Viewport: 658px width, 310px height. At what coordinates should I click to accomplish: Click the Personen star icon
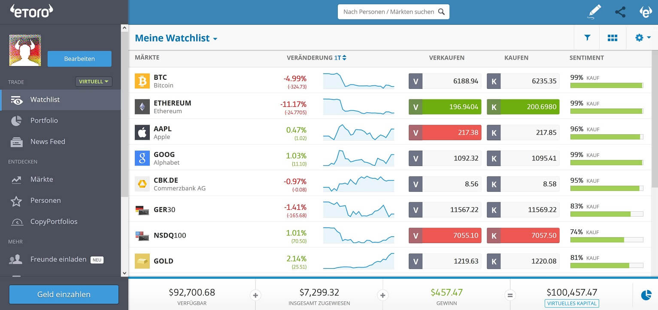click(x=16, y=201)
